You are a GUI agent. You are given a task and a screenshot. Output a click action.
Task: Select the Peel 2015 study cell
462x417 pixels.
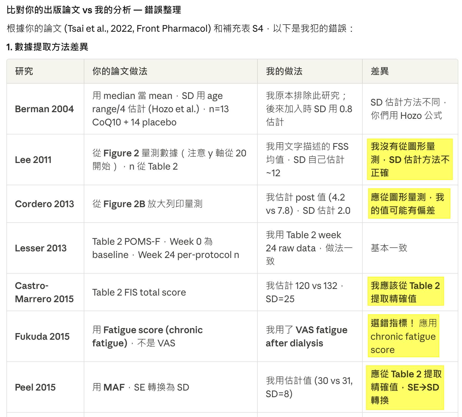click(35, 387)
